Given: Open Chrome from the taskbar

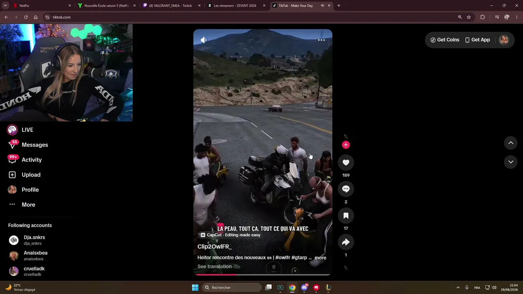Looking at the screenshot, I should [292, 287].
